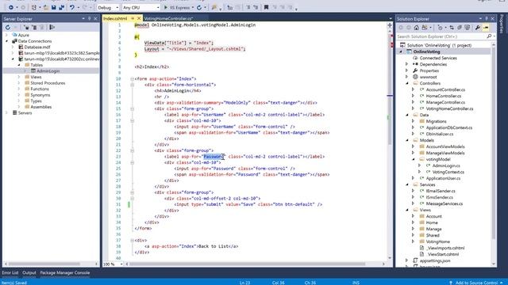Select the Synonyms folder

point(40,95)
